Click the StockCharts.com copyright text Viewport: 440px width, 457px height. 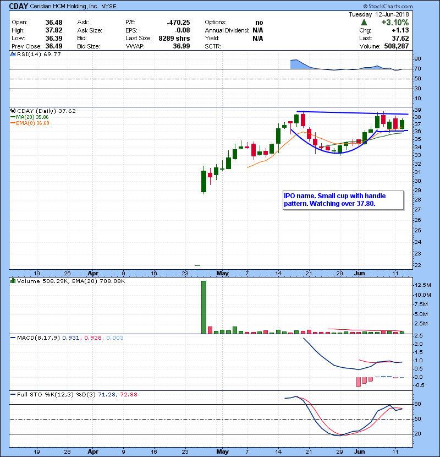(x=388, y=6)
